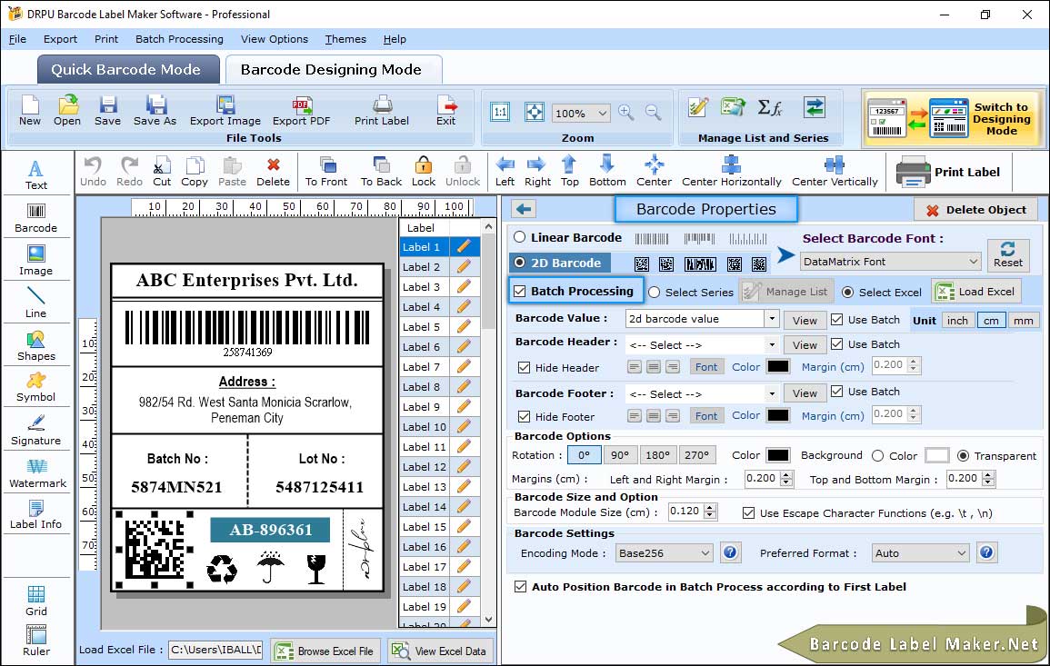Click the Export Image icon
This screenshot has height=666, width=1050.
point(225,111)
